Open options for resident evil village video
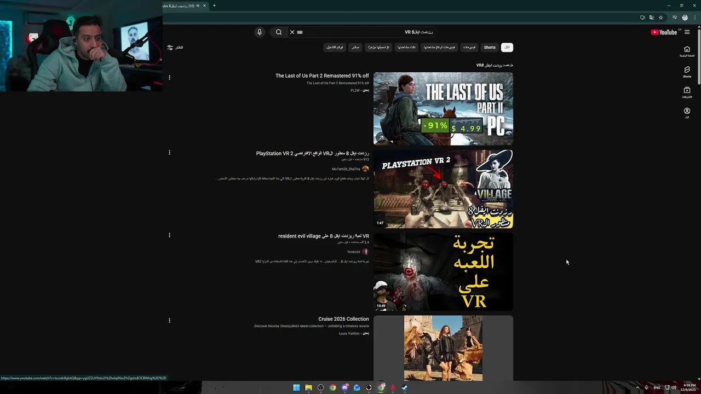This screenshot has height=394, width=701. click(x=169, y=235)
